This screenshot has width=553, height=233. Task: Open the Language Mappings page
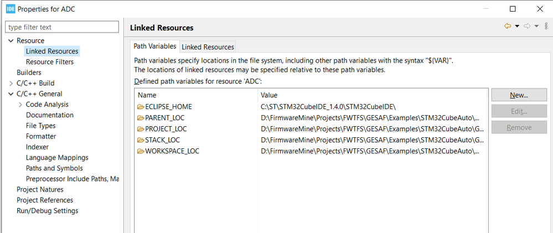tap(57, 158)
